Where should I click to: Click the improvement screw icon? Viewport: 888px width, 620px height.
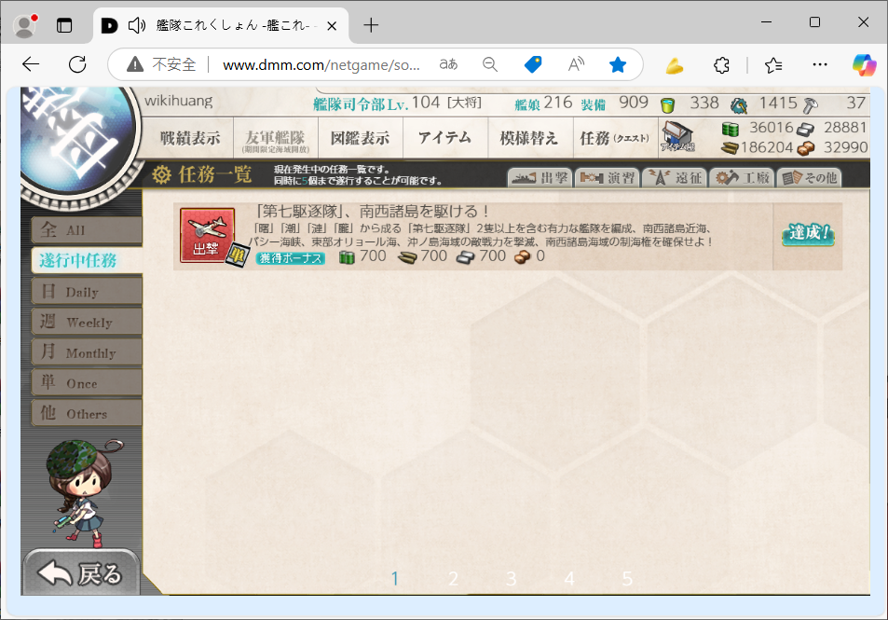point(811,104)
